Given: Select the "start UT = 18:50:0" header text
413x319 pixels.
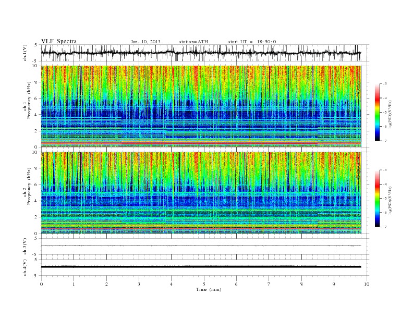Looking at the screenshot, I should (252, 42).
